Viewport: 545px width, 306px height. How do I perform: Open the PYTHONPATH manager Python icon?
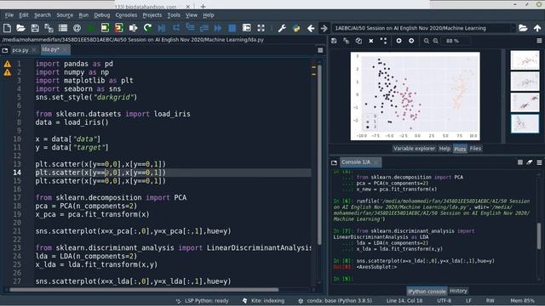[x=296, y=28]
